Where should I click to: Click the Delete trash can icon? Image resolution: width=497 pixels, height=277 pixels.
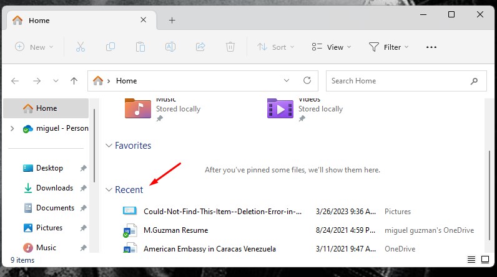[230, 47]
